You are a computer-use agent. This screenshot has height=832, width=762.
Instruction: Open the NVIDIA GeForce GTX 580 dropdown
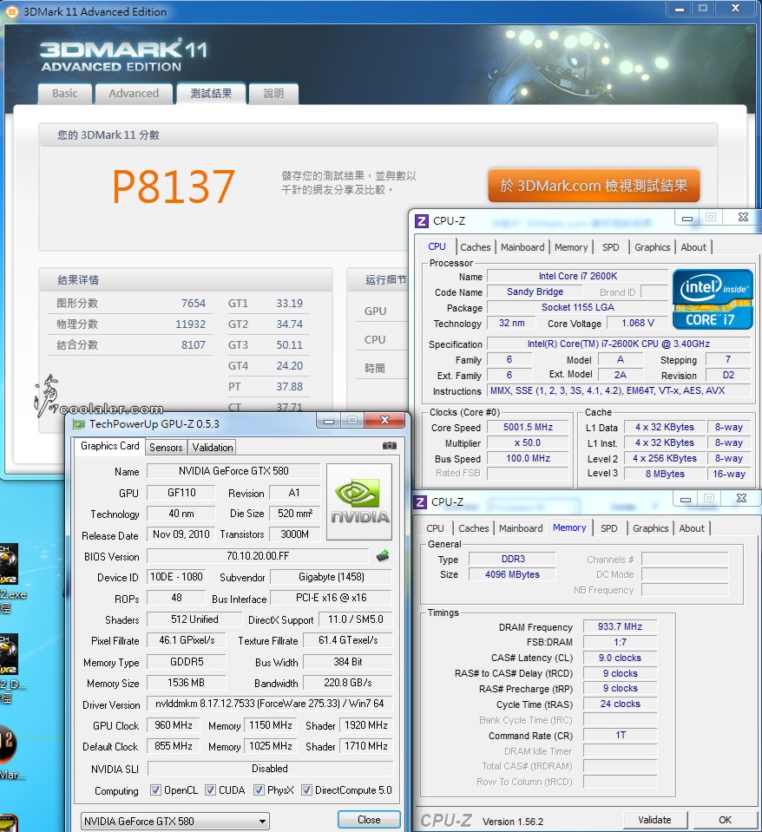pos(175,822)
